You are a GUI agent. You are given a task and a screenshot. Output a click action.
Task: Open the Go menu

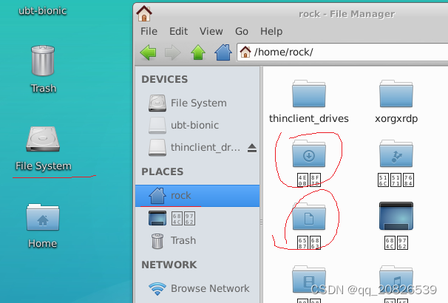point(242,31)
